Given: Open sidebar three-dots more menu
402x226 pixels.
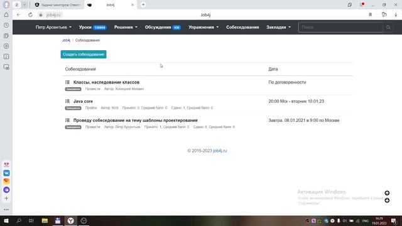Looking at the screenshot, I should [6, 209].
